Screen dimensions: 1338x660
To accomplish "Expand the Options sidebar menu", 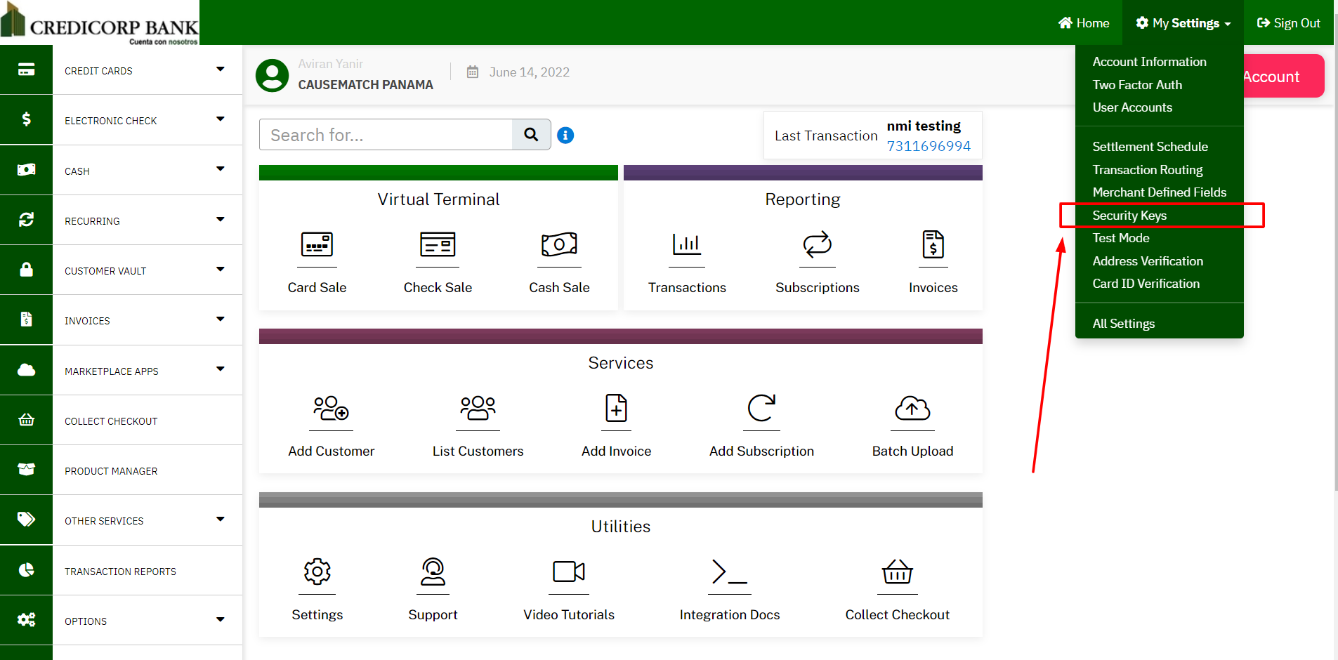I will pos(221,619).
